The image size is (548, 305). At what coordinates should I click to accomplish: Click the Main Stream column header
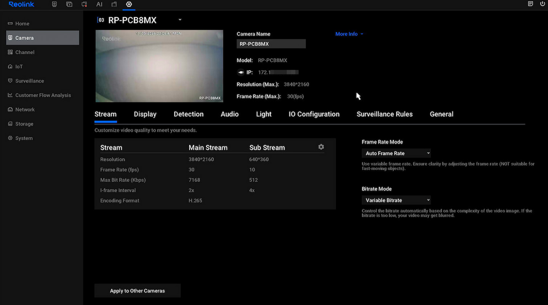pos(208,148)
